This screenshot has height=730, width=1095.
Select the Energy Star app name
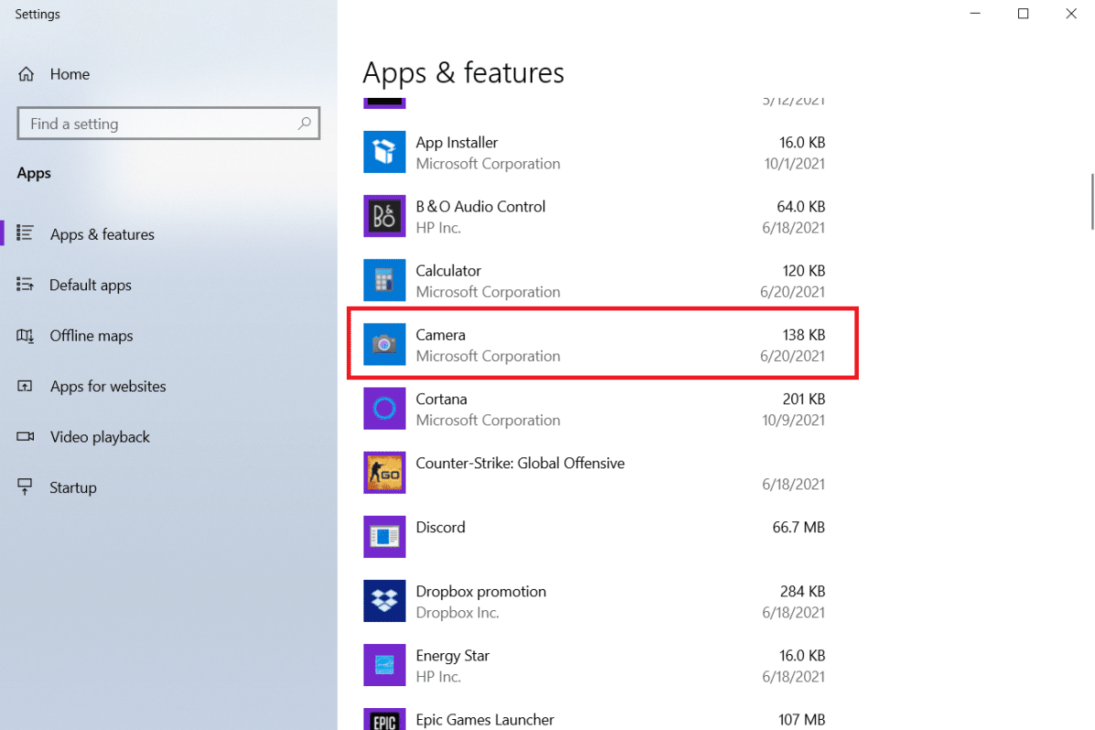(x=453, y=656)
